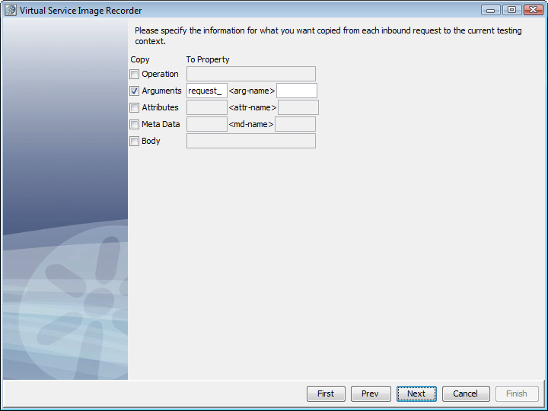Viewport: 548px width, 411px height.
Task: Focus the Arguments prefix field containing request_
Action: coord(207,91)
